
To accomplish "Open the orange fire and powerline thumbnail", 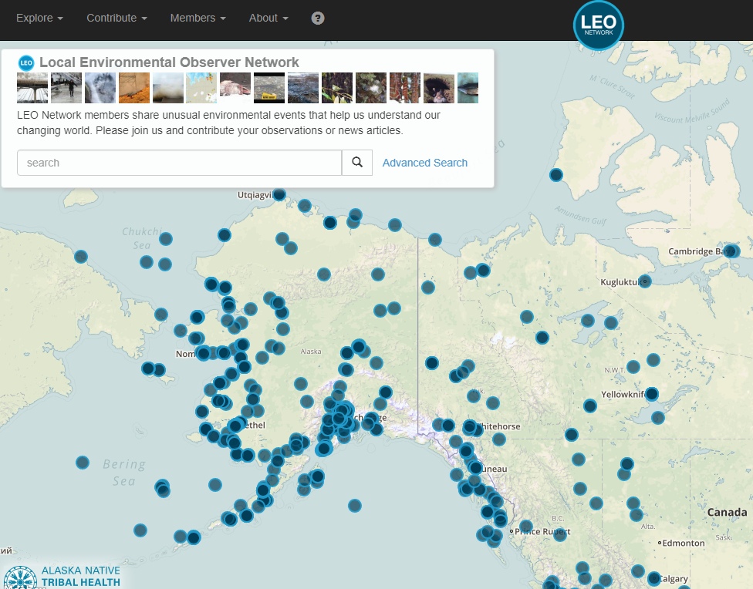I will (x=134, y=88).
